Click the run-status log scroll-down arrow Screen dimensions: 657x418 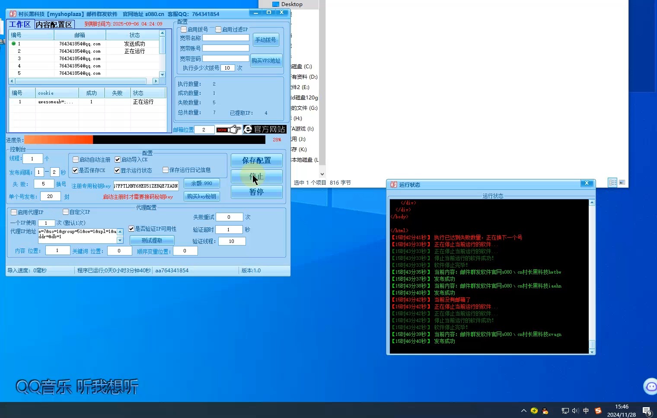pos(592,352)
